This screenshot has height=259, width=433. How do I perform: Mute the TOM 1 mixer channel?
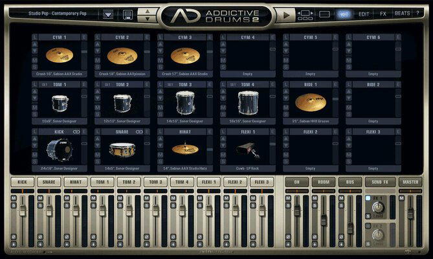(x=93, y=198)
